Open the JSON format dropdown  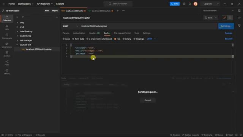[x=151, y=39]
